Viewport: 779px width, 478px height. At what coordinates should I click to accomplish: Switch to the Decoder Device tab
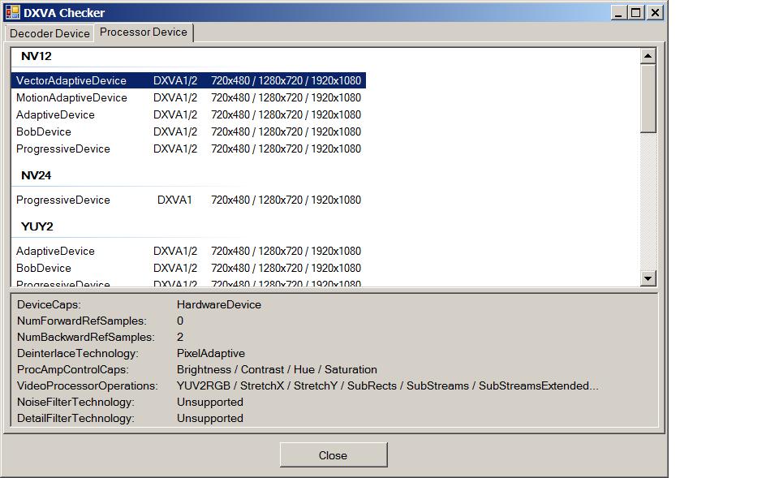pyautogui.click(x=49, y=33)
